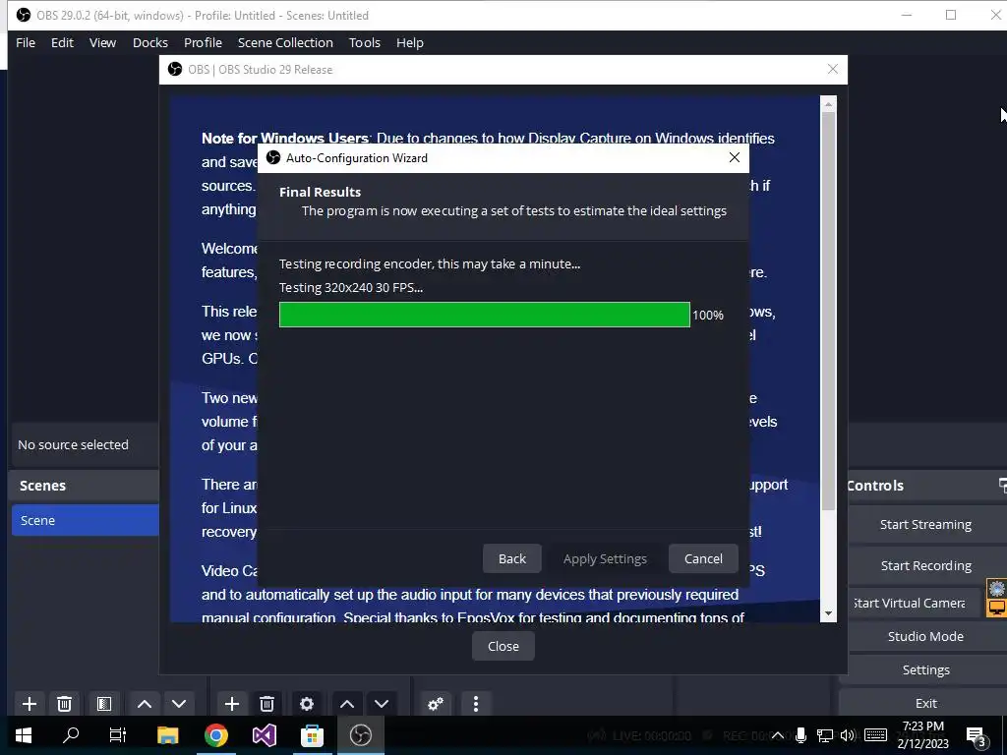Click Back in the Auto-Configuration Wizard
1007x755 pixels.
pyautogui.click(x=511, y=558)
